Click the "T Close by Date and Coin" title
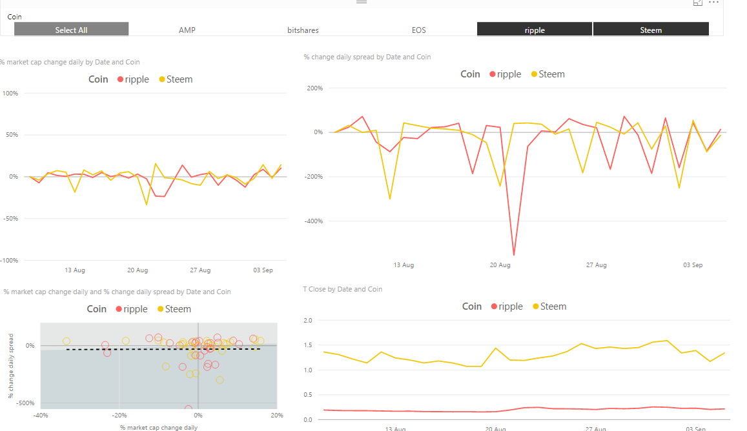The image size is (747, 431). coord(342,289)
